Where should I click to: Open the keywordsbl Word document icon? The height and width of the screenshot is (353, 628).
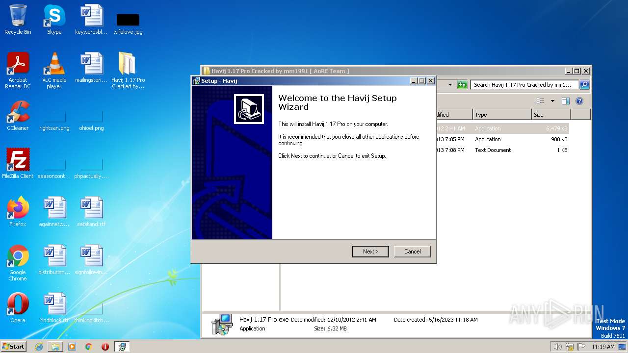91,20
